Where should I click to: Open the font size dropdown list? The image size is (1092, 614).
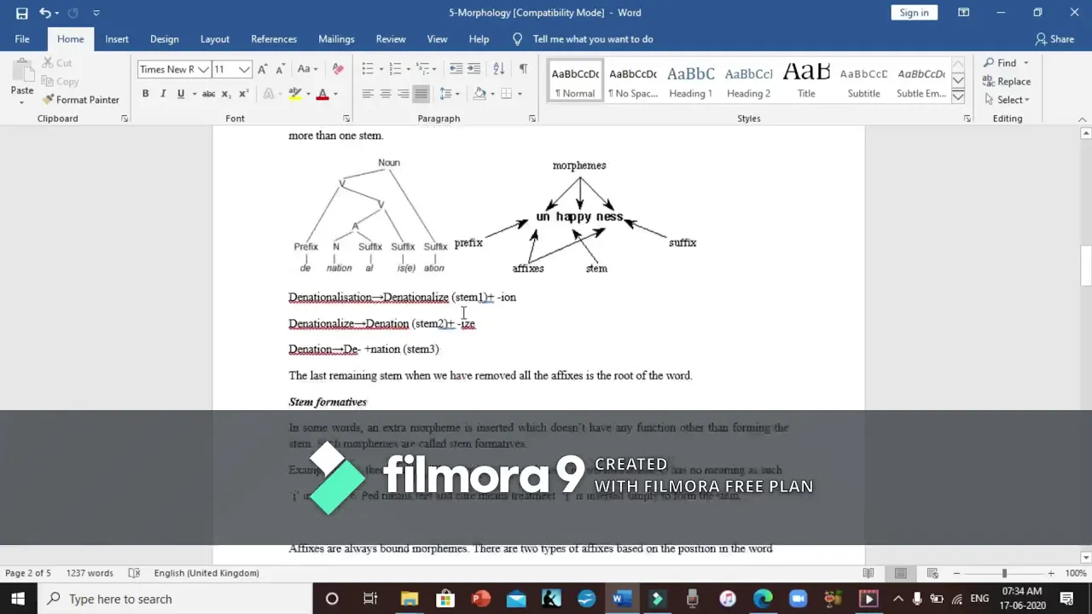coord(245,69)
